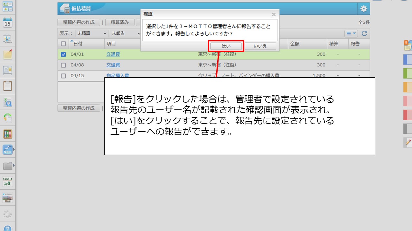Open the pinned yellow memo pad icon
Viewport: 412px width, 231px height.
click(x=7, y=54)
